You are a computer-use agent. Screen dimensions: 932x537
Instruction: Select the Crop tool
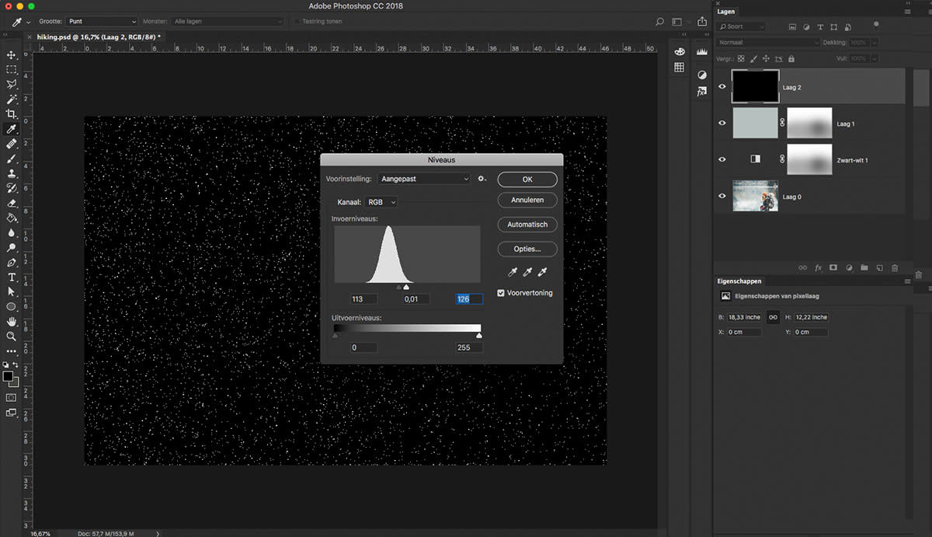pyautogui.click(x=12, y=114)
